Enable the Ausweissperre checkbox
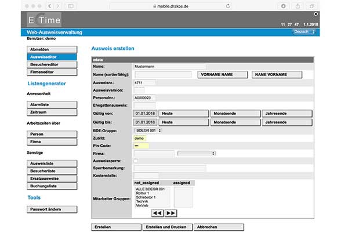Screen dimensions: 348x232 pos(136,161)
